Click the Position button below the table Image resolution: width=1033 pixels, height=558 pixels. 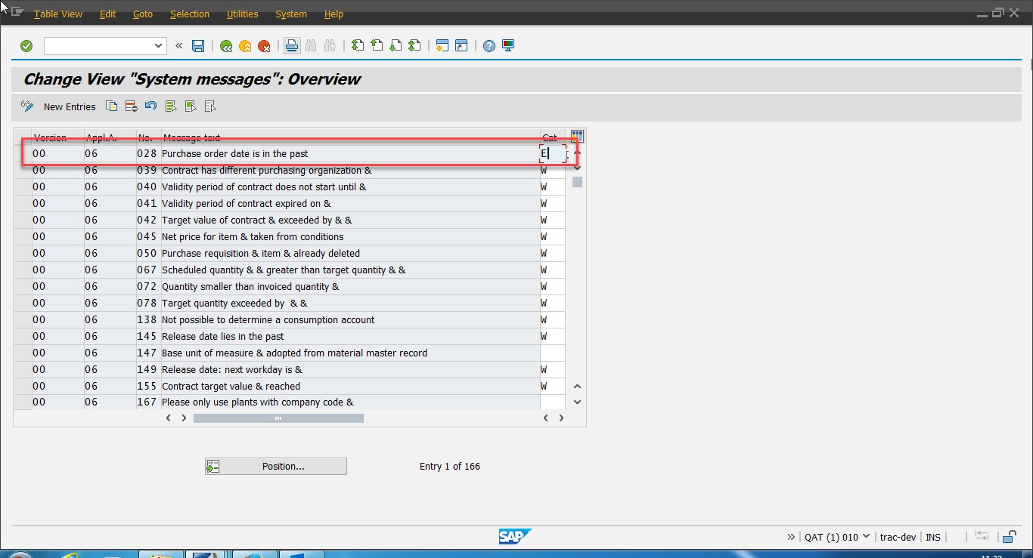coord(275,466)
